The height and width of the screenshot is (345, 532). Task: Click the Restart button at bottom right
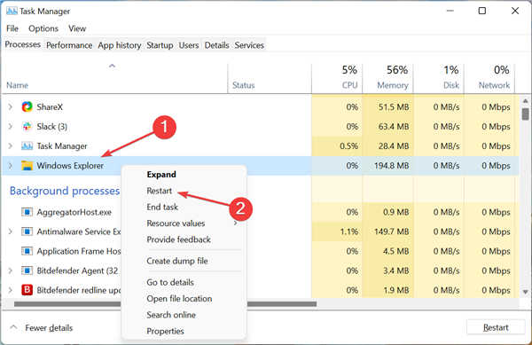[x=496, y=327]
